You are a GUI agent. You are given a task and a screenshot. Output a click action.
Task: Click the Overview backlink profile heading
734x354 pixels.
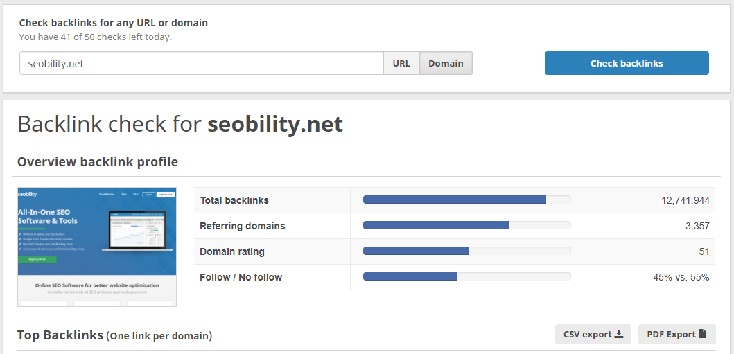tap(98, 162)
